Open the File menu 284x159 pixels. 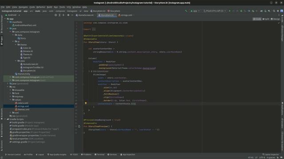coord(3,7)
